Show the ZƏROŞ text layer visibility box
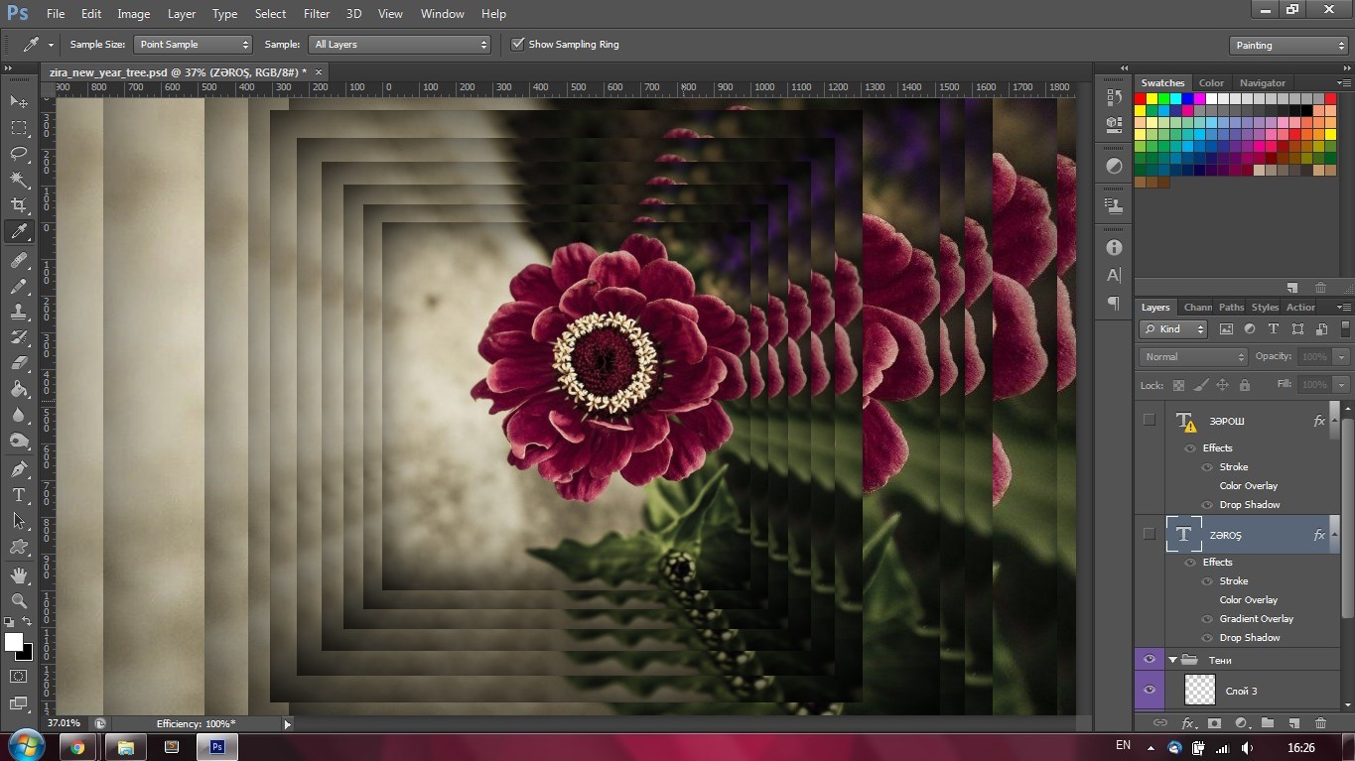The image size is (1355, 761). pyautogui.click(x=1150, y=534)
